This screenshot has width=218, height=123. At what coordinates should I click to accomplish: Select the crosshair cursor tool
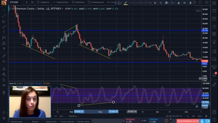pyautogui.click(x=4, y=10)
